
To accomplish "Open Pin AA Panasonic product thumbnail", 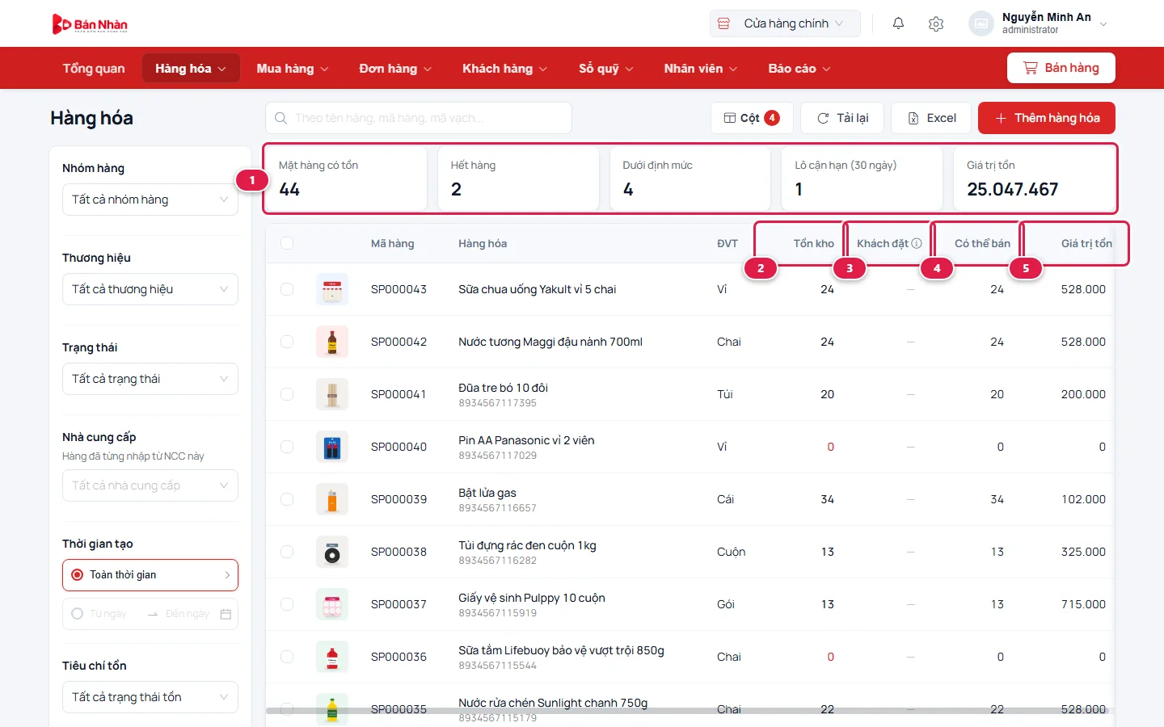I will pos(332,447).
